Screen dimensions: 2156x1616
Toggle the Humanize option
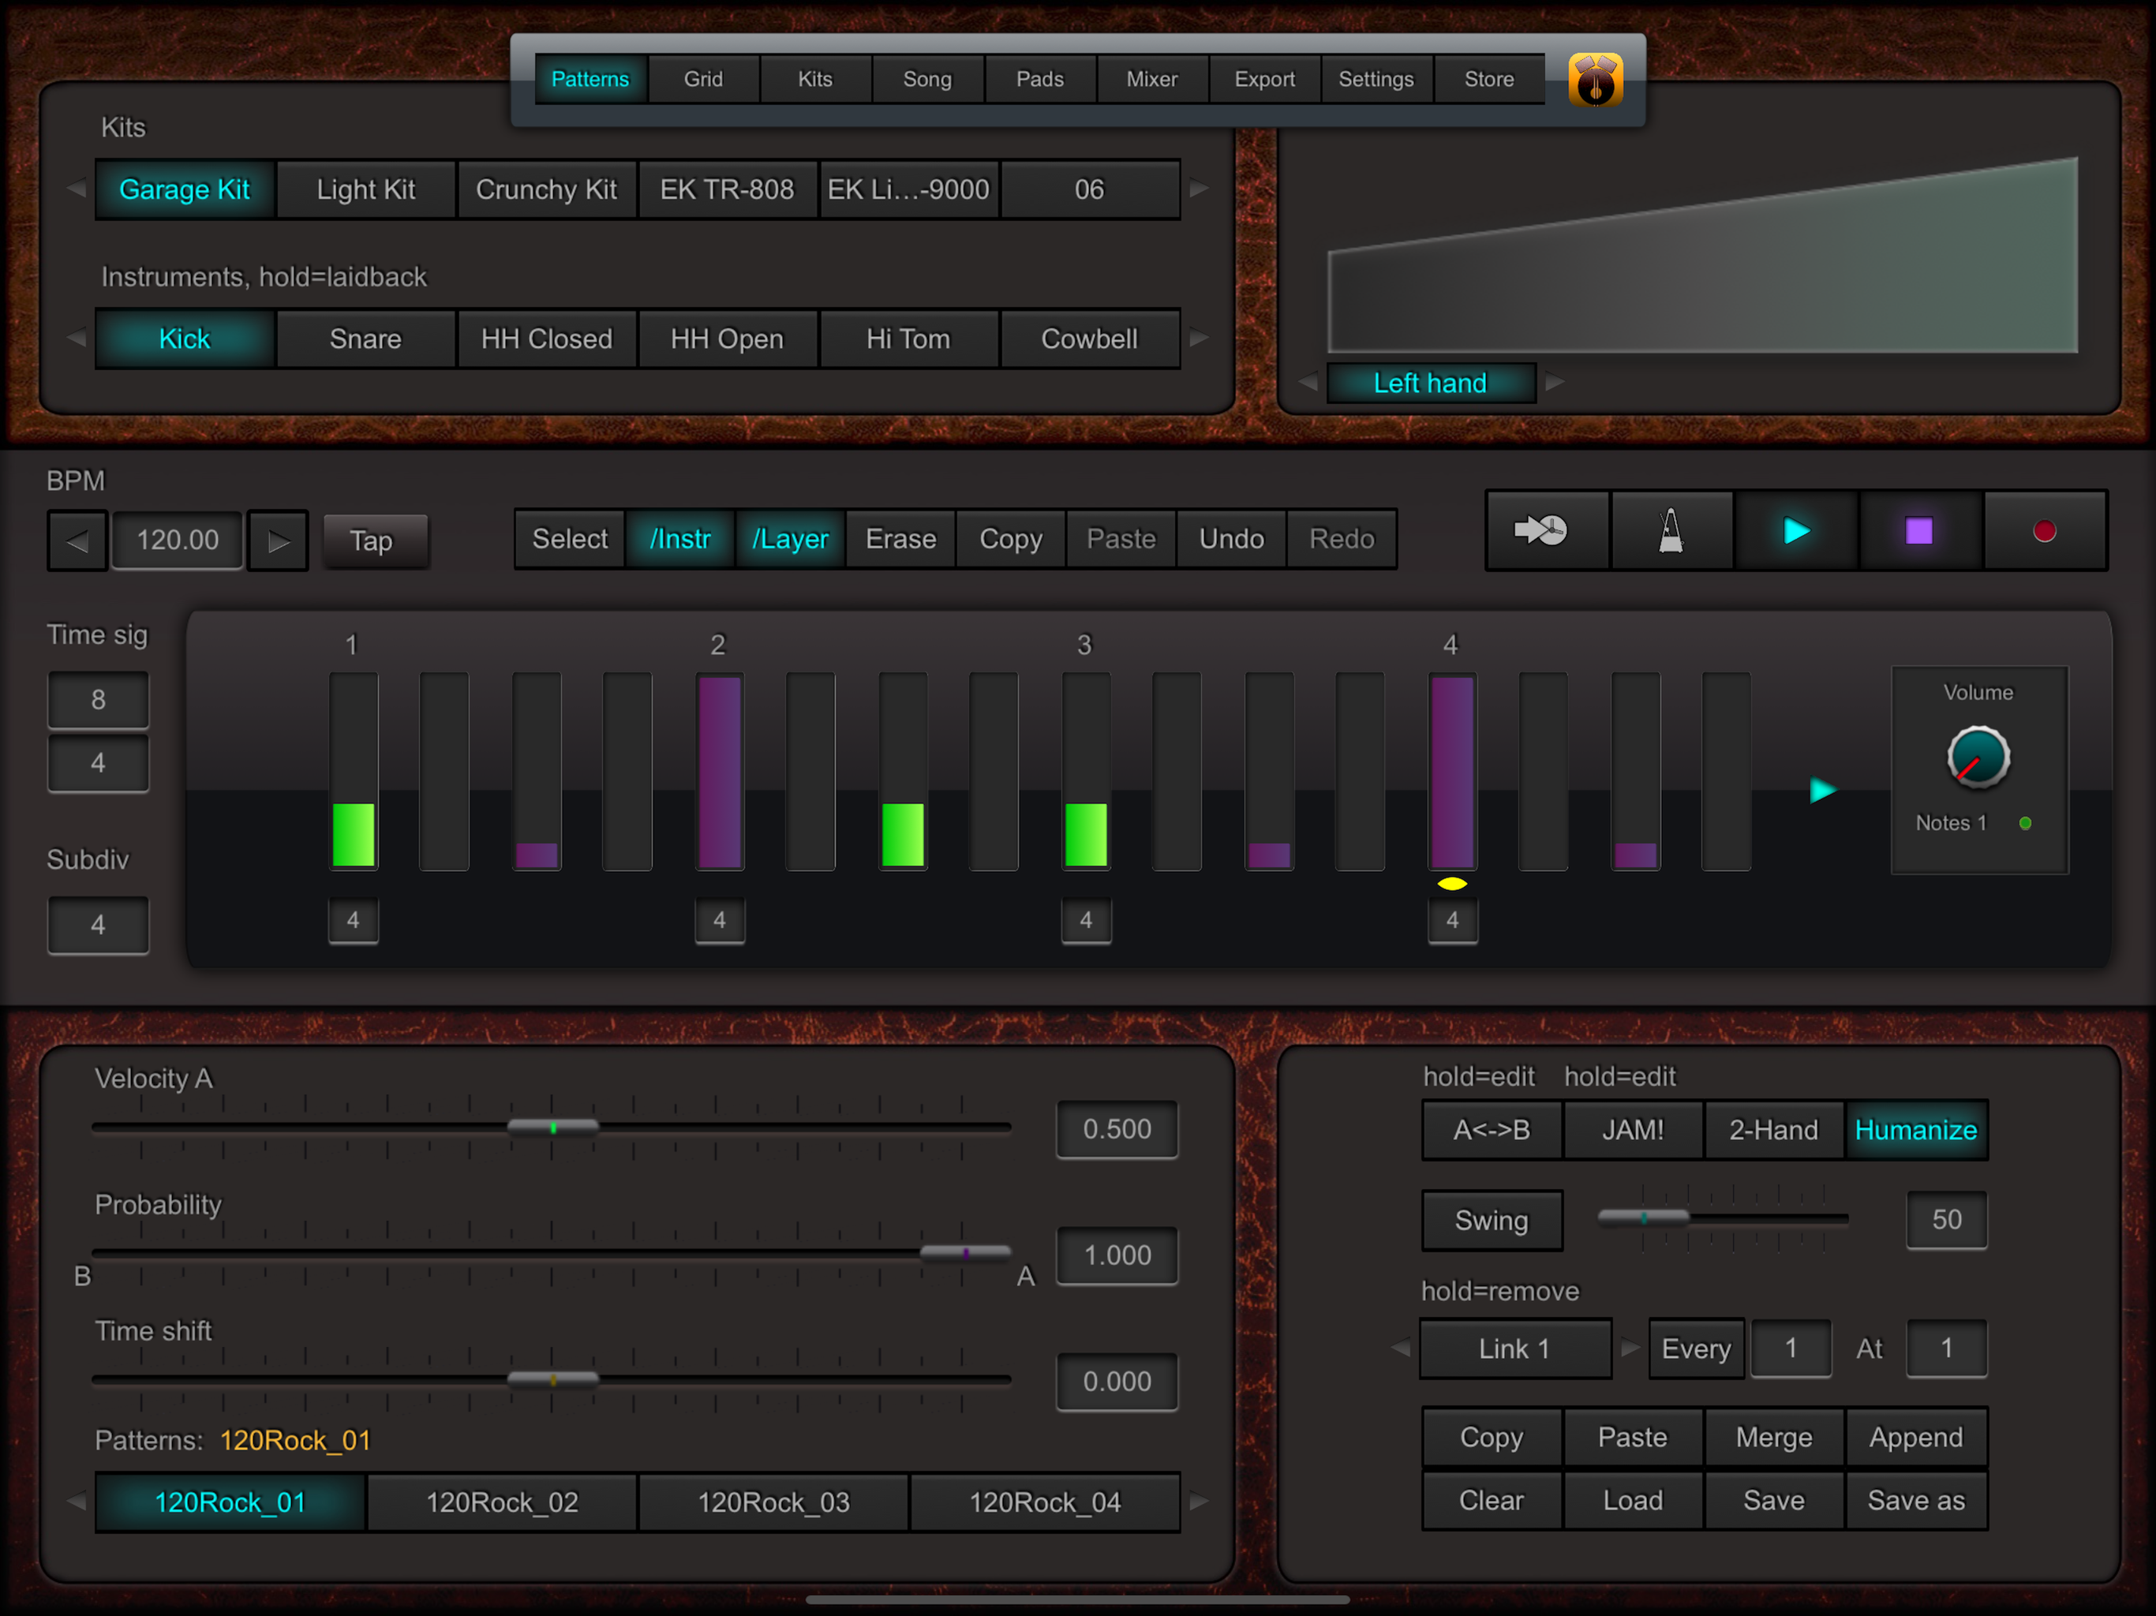click(1915, 1130)
